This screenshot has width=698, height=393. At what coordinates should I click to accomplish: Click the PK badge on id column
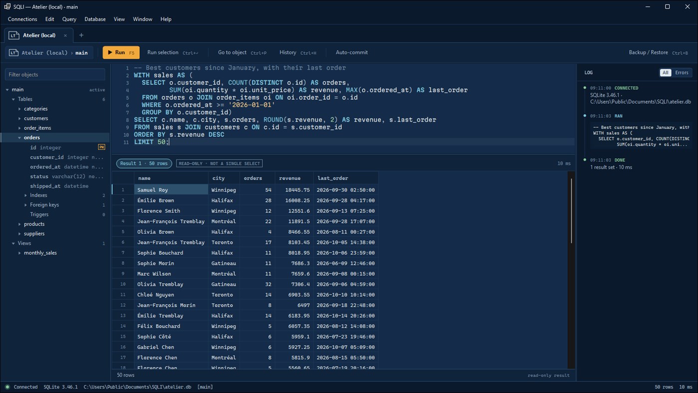102,147
